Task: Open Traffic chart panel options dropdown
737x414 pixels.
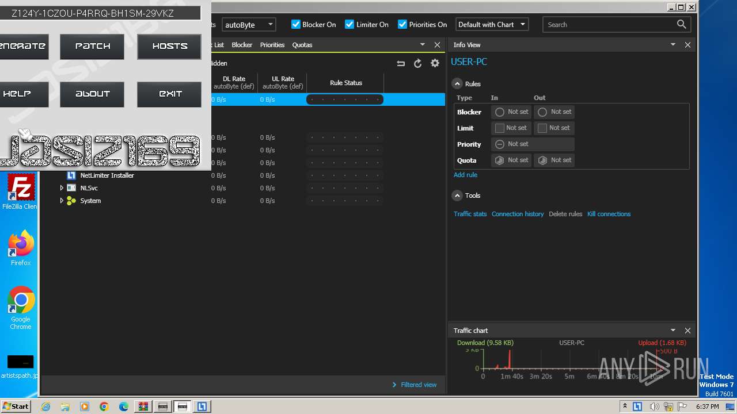Action: (673, 330)
